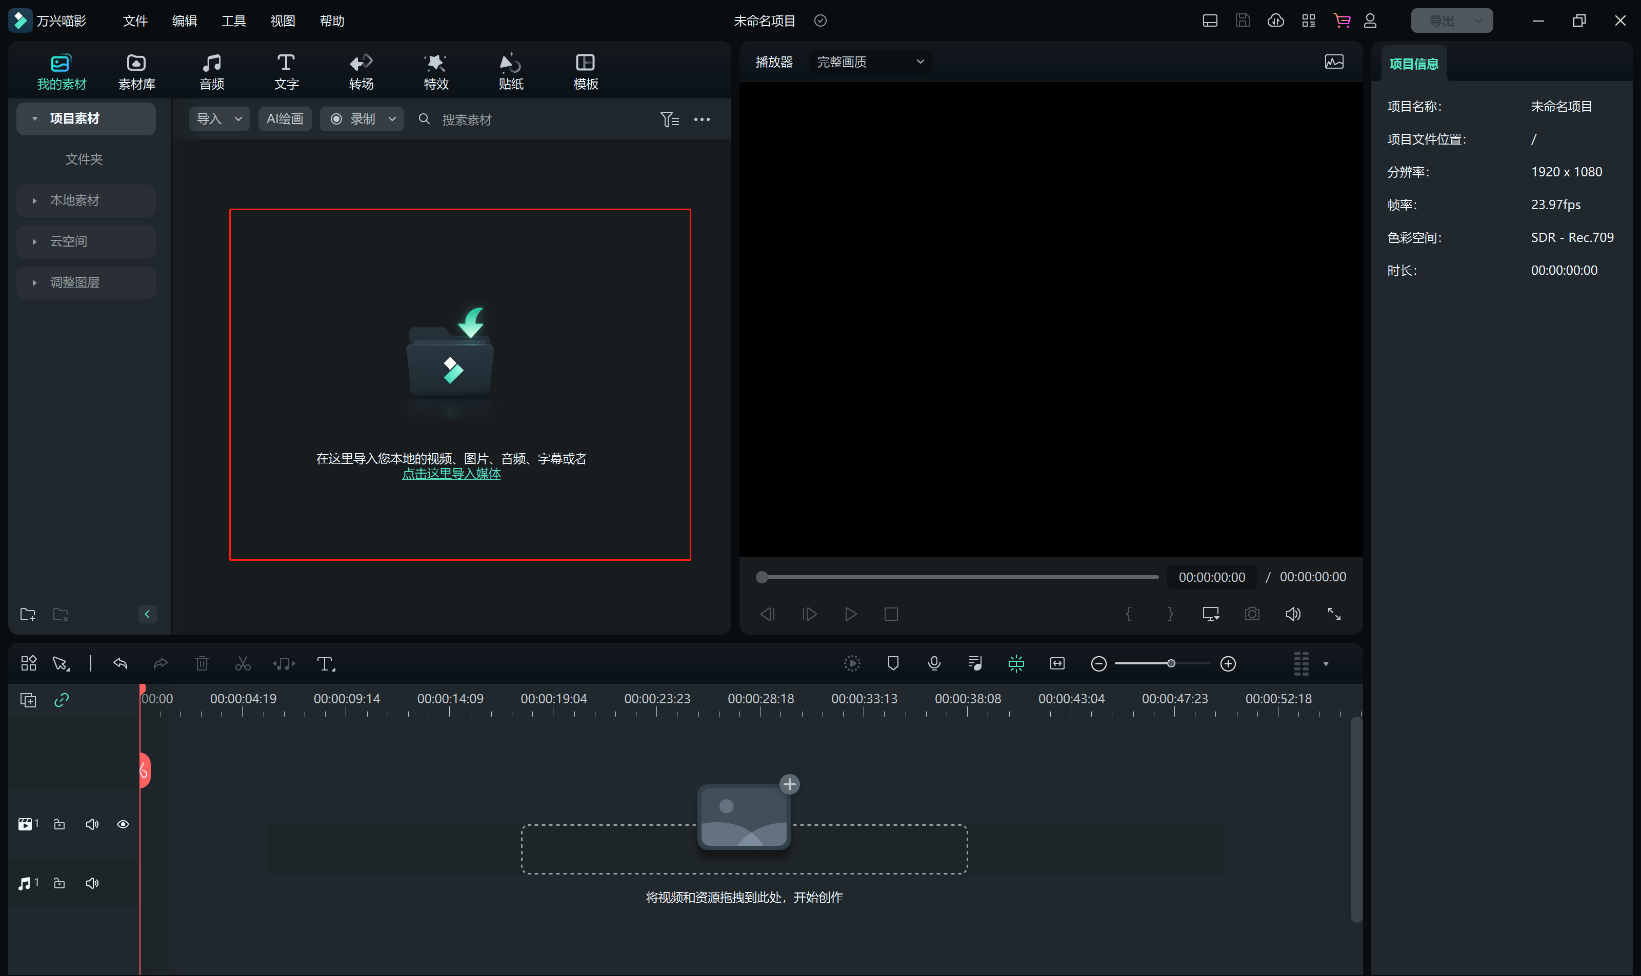Click the snapshot camera icon in player

pos(1251,614)
